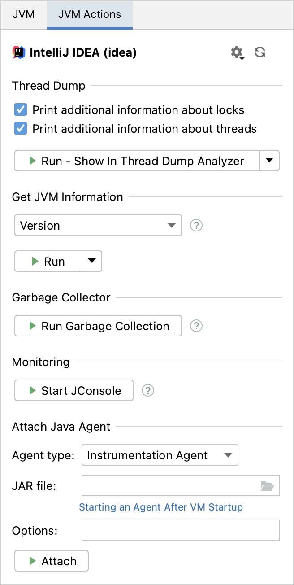Click the Attach Java Agent heading
294x585 pixels.
click(x=61, y=427)
